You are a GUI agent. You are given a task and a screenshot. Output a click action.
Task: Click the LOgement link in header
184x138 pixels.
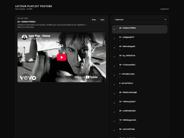(x=164, y=9)
